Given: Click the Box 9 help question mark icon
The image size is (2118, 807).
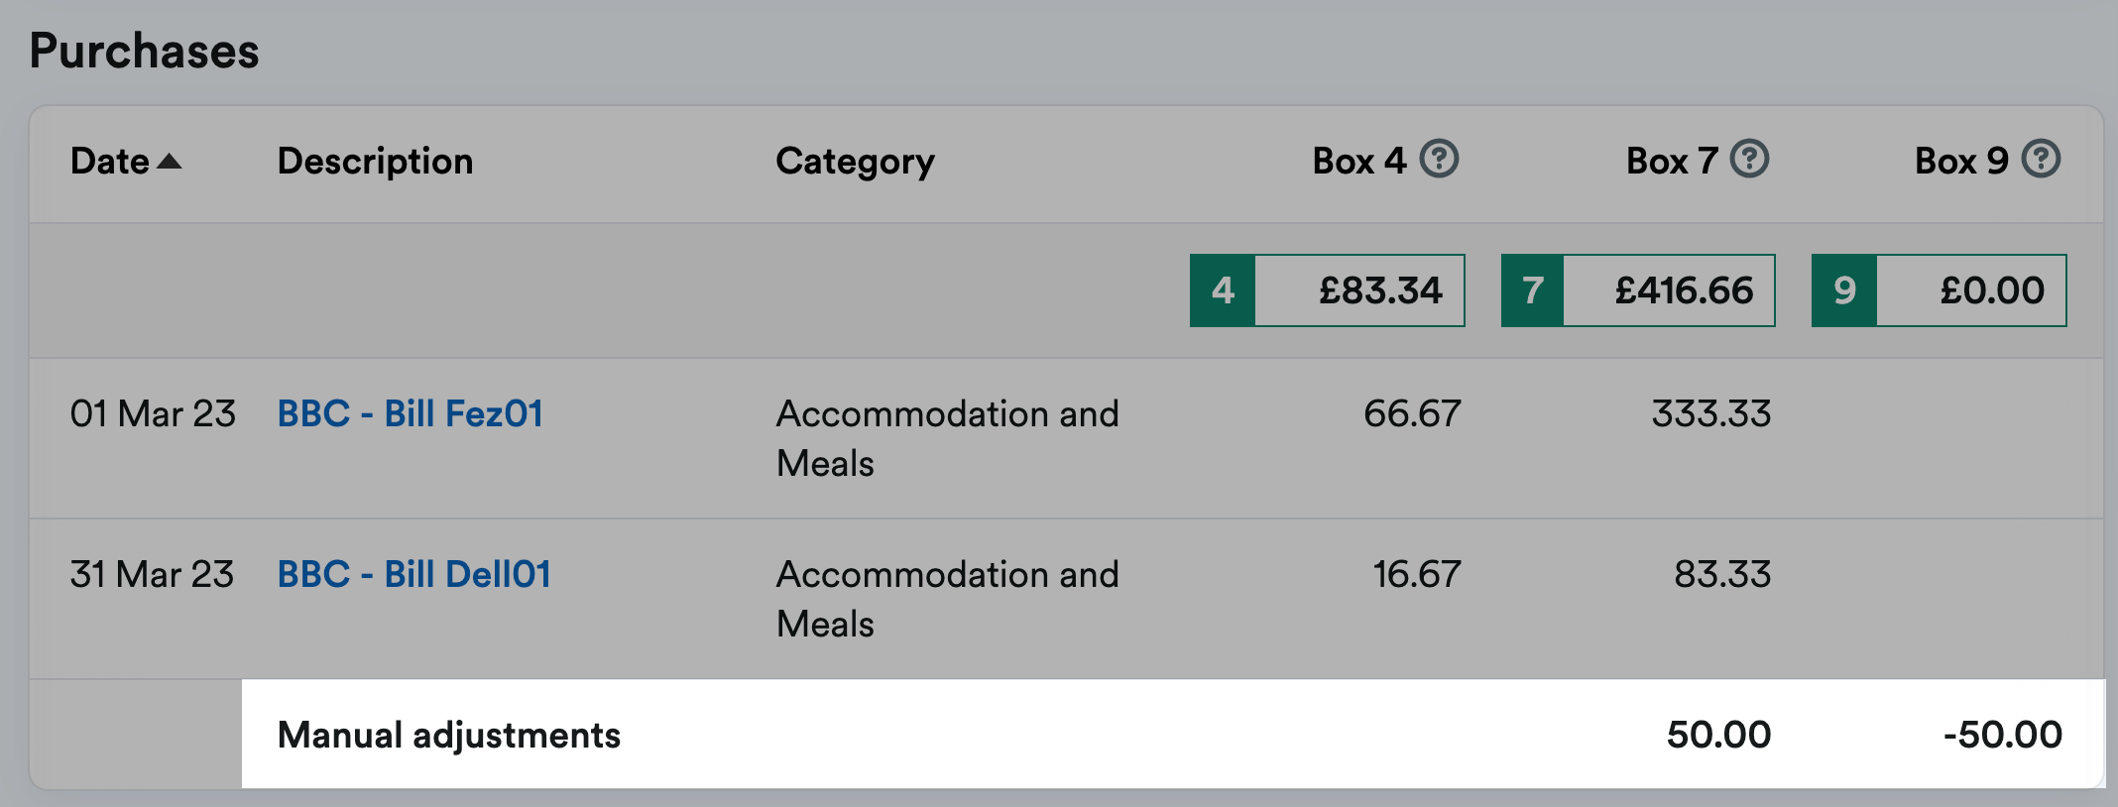Looking at the screenshot, I should 2041,159.
